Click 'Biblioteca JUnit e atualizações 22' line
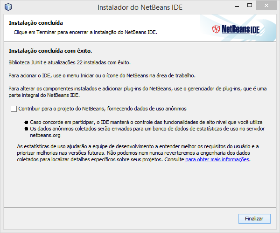Image resolution: width=280 pixels, height=233 pixels. (x=70, y=62)
